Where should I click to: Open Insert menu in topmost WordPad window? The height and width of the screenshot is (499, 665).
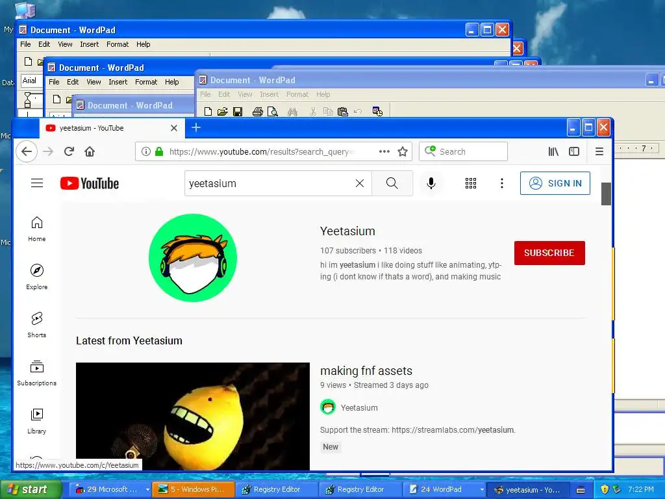[x=89, y=44]
